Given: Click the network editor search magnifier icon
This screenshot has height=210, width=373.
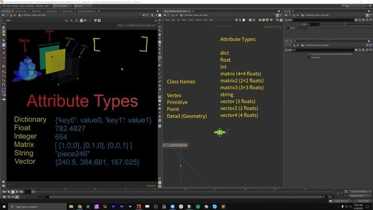Looking at the screenshot, I should point(277,20).
